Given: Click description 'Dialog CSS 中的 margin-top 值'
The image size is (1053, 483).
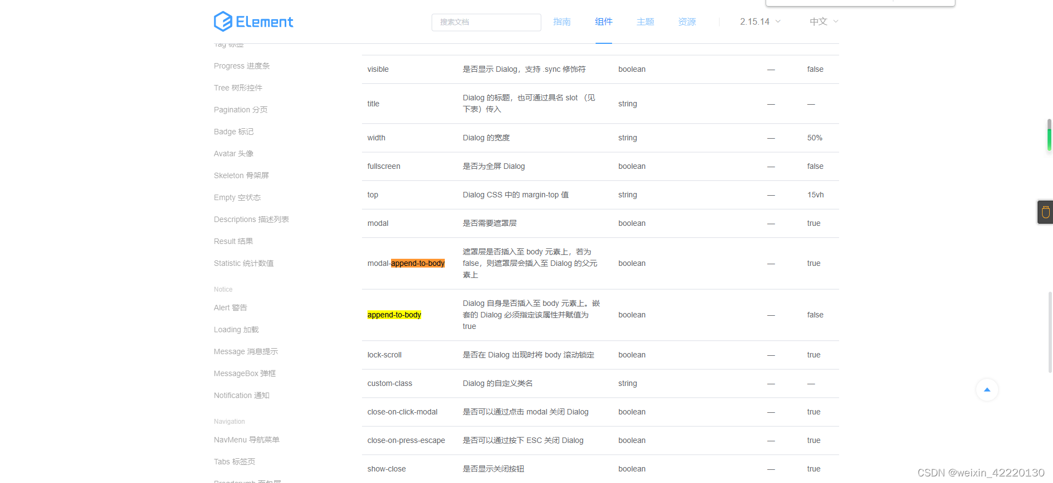Looking at the screenshot, I should tap(516, 195).
